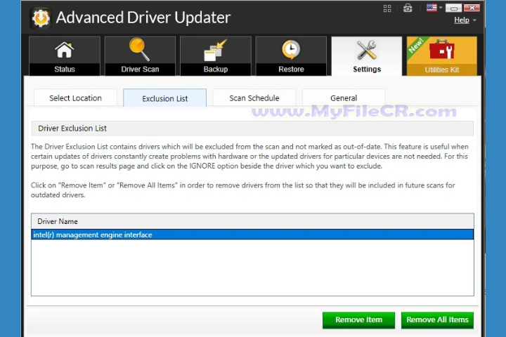Open the Utilities Kit toolbox
The width and height of the screenshot is (506, 337).
[x=442, y=56]
